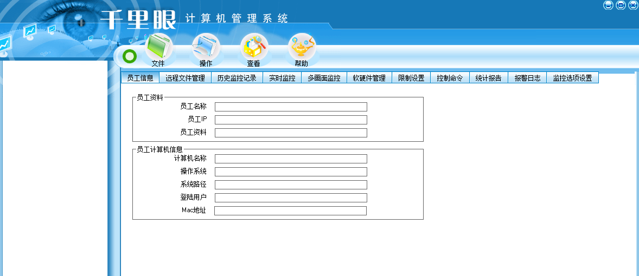View the 报警日志 tab
The width and height of the screenshot is (639, 276).
[x=527, y=77]
